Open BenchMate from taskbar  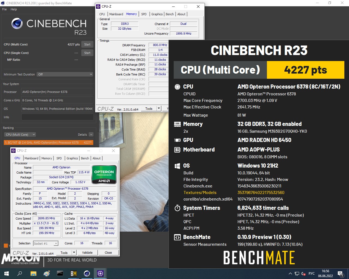tap(73, 274)
